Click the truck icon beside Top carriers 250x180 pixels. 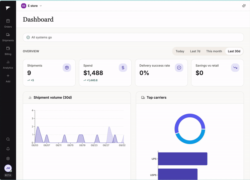[143, 97]
